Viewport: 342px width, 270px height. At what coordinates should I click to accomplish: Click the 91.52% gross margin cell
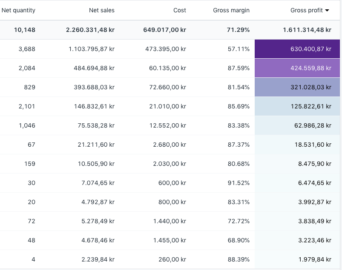pyautogui.click(x=239, y=183)
